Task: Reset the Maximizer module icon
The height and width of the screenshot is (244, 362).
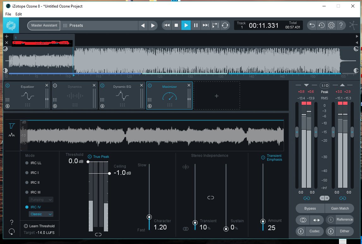Action: [12, 232]
